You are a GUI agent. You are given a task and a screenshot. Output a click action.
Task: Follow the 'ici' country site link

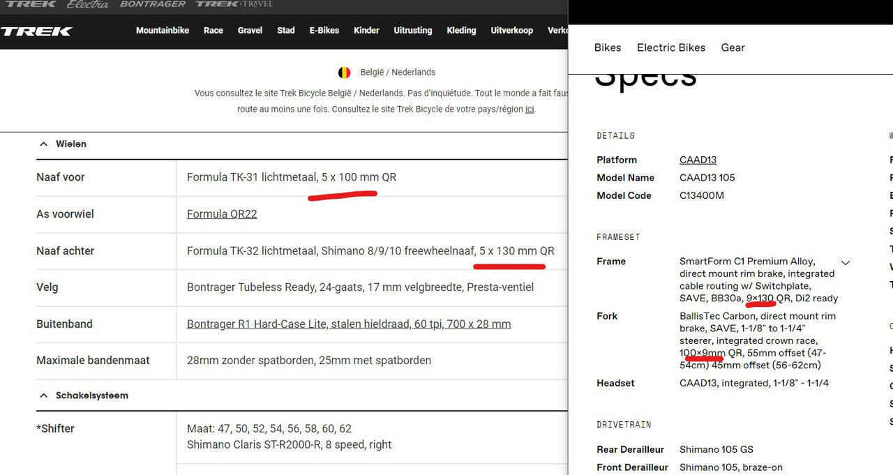click(x=530, y=110)
